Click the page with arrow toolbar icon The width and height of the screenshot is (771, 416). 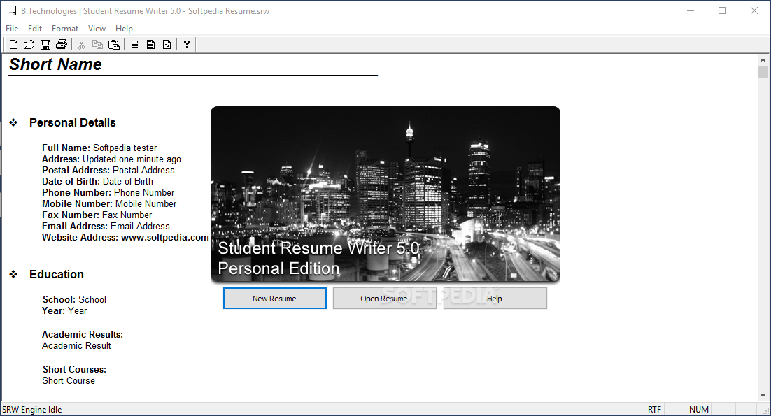point(167,45)
